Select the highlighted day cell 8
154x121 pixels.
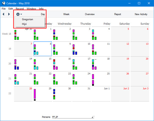43,49
